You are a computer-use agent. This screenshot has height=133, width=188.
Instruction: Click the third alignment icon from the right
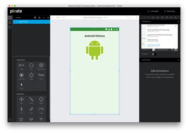[x=167, y=17]
